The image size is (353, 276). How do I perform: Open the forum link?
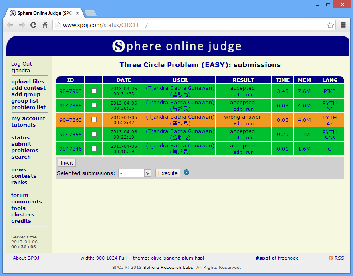(20, 195)
